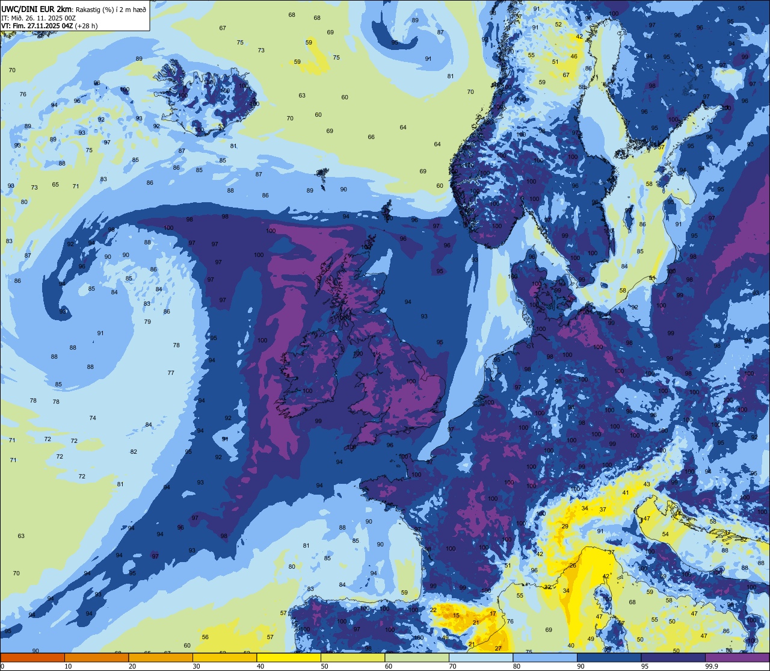Click the 30–40 golden yellow legend swatch
Image resolution: width=770 pixels, height=671 pixels.
pyautogui.click(x=224, y=657)
